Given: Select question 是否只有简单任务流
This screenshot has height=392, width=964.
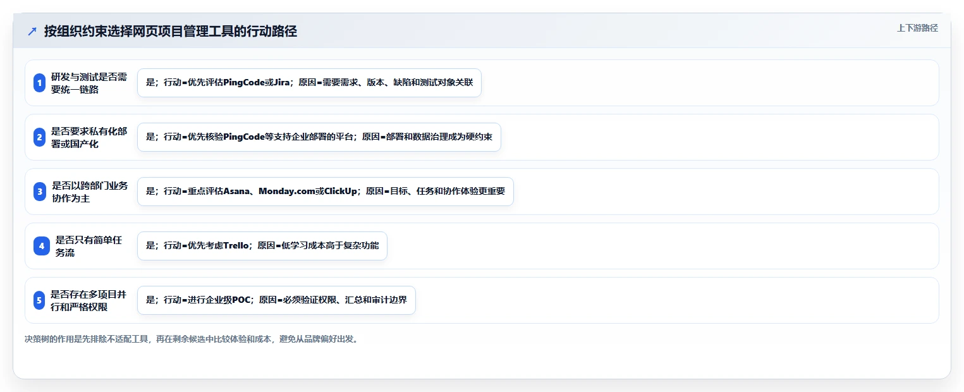Looking at the screenshot, I should (89, 246).
